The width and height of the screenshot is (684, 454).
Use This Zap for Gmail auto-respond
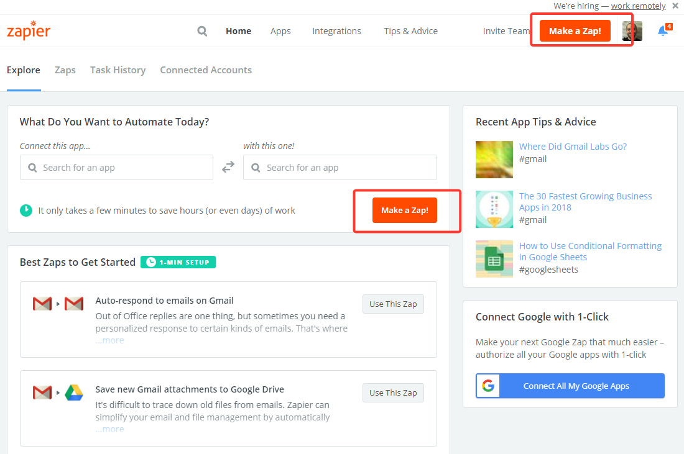pyautogui.click(x=393, y=304)
